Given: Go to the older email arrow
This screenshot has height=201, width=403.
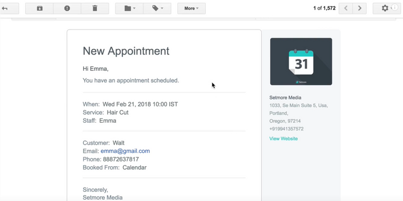Looking at the screenshot, I should click(359, 9).
